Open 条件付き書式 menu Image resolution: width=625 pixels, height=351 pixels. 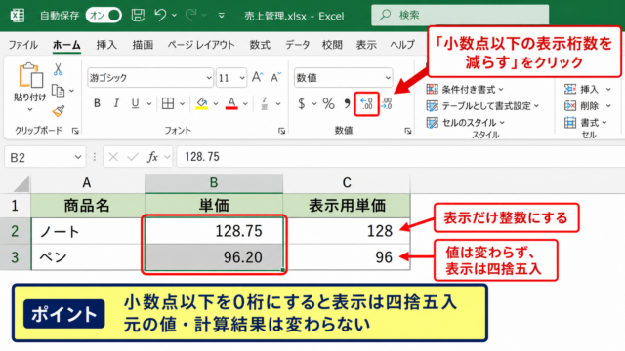(465, 89)
